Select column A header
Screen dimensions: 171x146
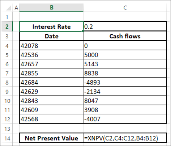point(16,8)
